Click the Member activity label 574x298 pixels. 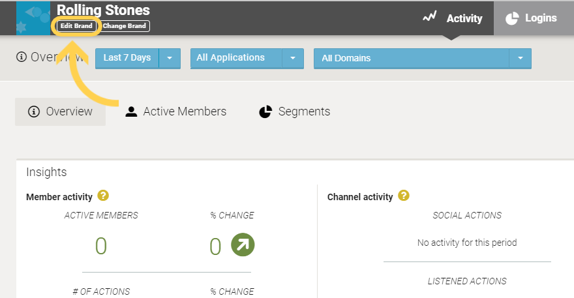(x=59, y=197)
